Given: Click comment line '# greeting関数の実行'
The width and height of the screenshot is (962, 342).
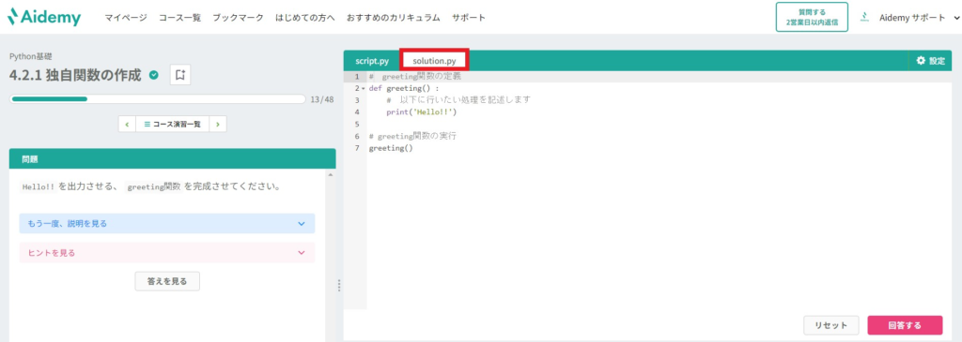Looking at the screenshot, I should [412, 137].
